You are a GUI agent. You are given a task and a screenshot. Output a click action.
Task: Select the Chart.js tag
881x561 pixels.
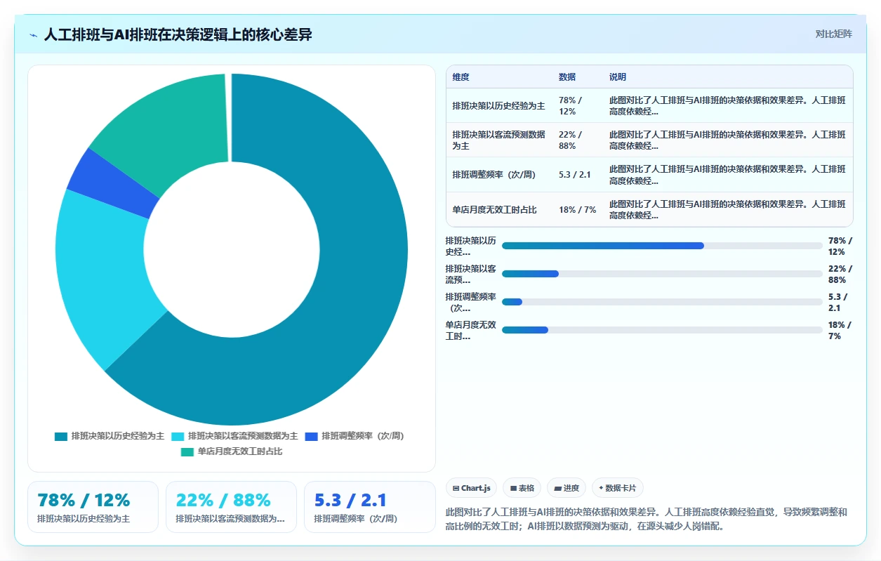pyautogui.click(x=471, y=488)
